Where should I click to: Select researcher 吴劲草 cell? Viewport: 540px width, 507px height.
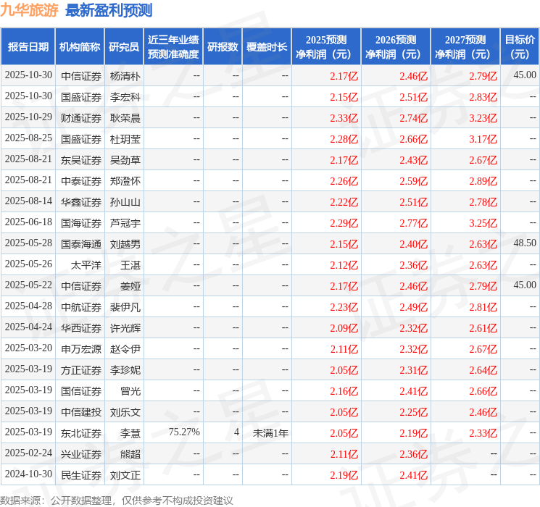coord(125,160)
